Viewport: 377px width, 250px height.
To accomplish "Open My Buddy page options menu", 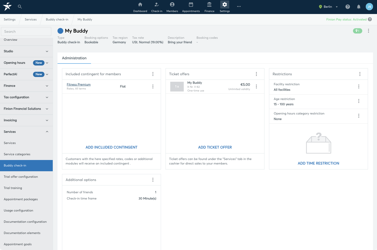I will [x=368, y=31].
